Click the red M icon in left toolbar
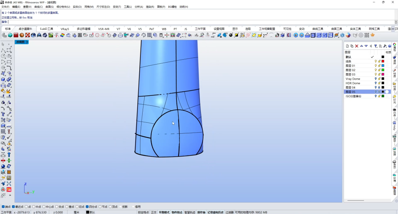This screenshot has width=398, height=214. [9, 189]
